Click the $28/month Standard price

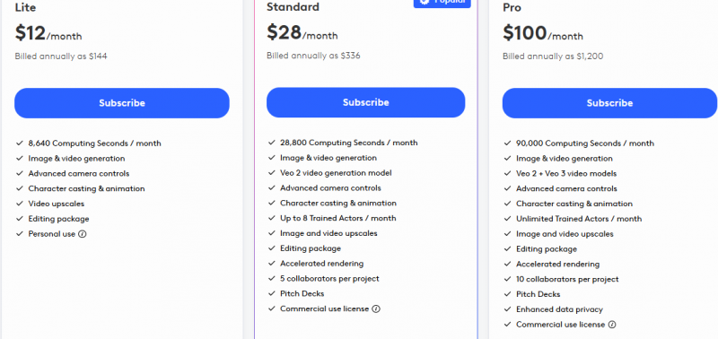[302, 33]
